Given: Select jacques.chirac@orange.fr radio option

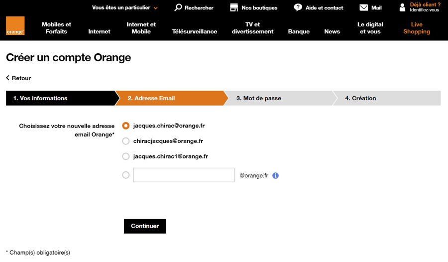Looking at the screenshot, I should tap(126, 126).
